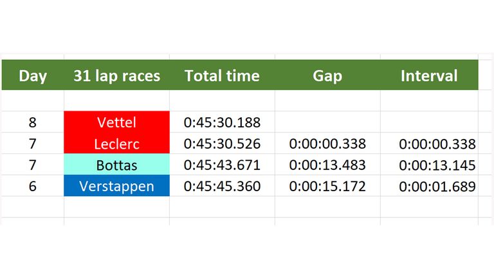This screenshot has height=278, width=494.
Task: Click Leclerc's total time 0:45:30.526
Action: tap(222, 143)
